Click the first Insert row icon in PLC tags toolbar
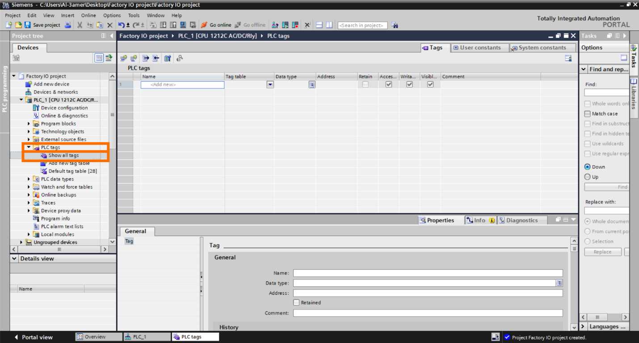This screenshot has width=639, height=343. (124, 58)
